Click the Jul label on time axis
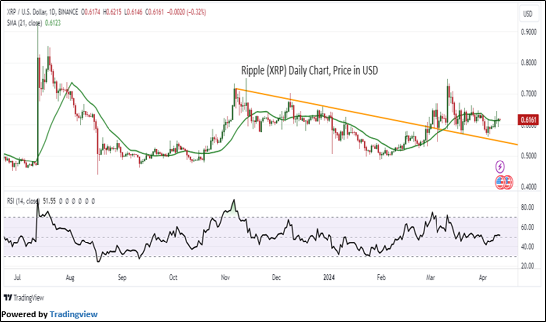 pos(17,278)
